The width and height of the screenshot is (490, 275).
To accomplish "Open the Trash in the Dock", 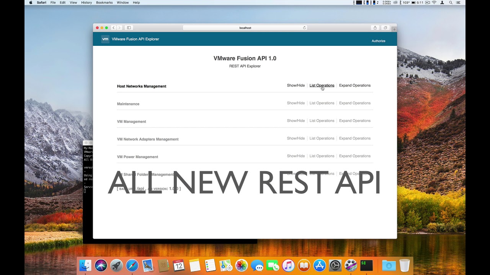I will [405, 265].
